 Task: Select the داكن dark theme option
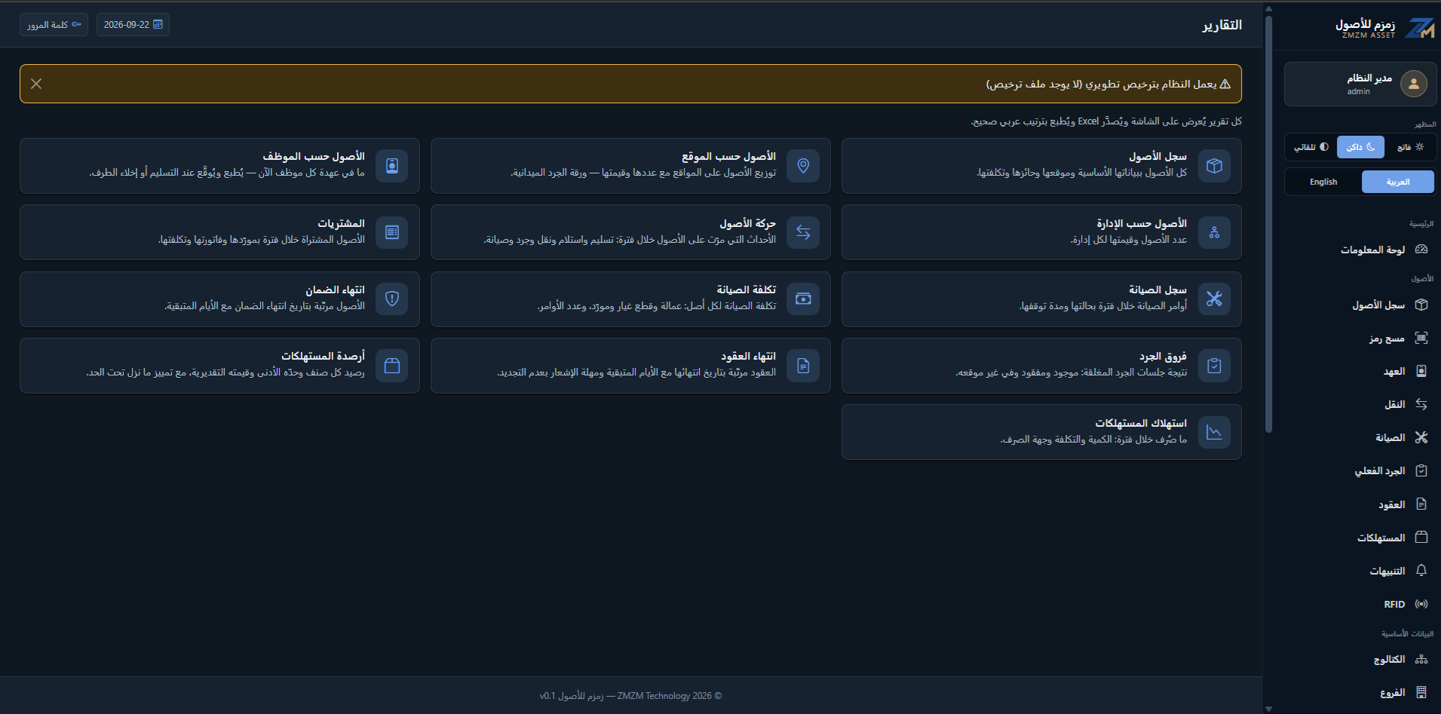(x=1361, y=147)
